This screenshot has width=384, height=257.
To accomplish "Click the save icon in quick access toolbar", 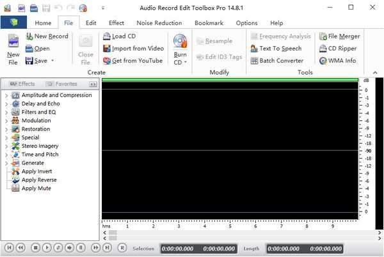I will coord(46,8).
